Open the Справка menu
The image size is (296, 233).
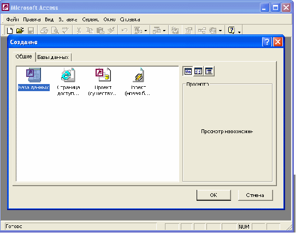coord(130,20)
